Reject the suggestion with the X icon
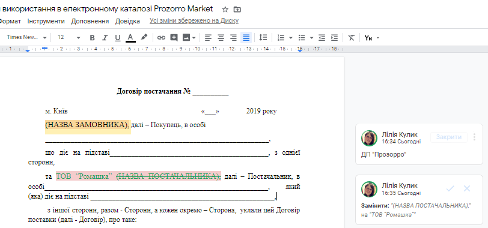This screenshot has height=228, width=488. (467, 188)
